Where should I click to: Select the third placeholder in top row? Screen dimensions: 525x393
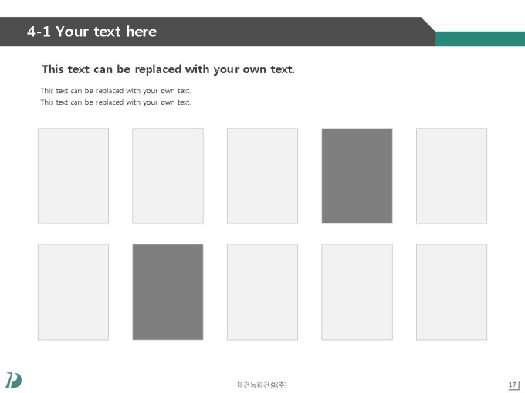pos(262,176)
